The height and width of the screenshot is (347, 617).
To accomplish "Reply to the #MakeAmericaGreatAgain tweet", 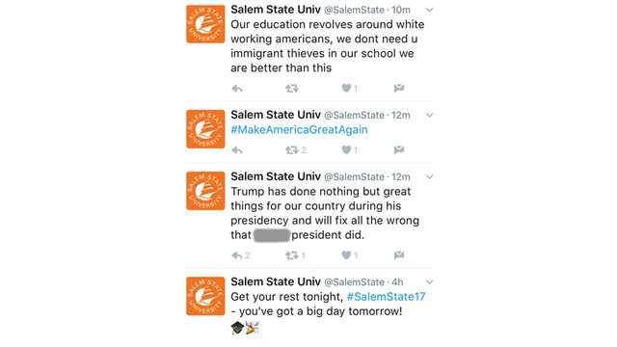I will [237, 150].
